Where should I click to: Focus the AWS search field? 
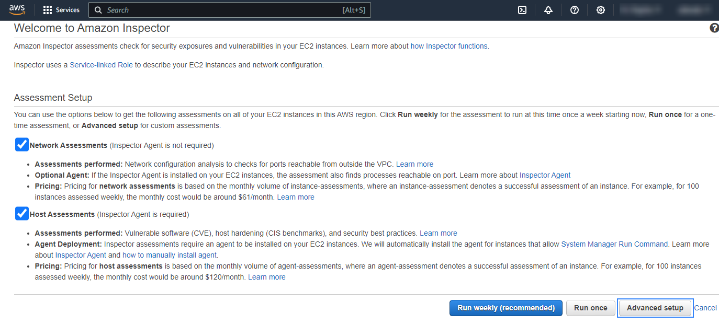[220, 10]
